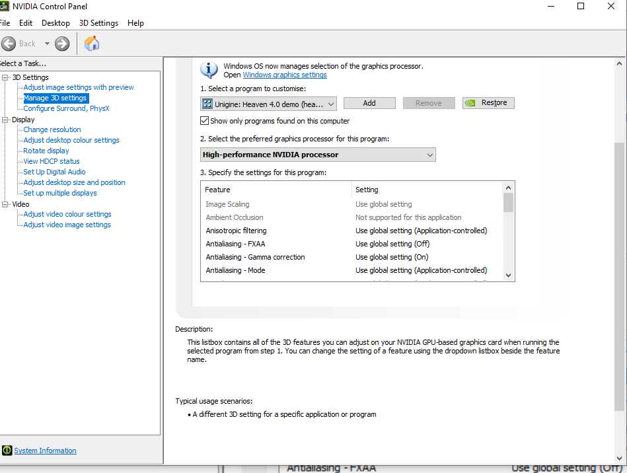The image size is (627, 473).
Task: Select Adjust image settings with preview
Action: pyautogui.click(x=79, y=87)
